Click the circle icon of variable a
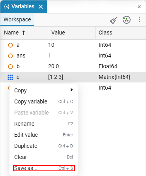146x176 pixels. pos(10,45)
